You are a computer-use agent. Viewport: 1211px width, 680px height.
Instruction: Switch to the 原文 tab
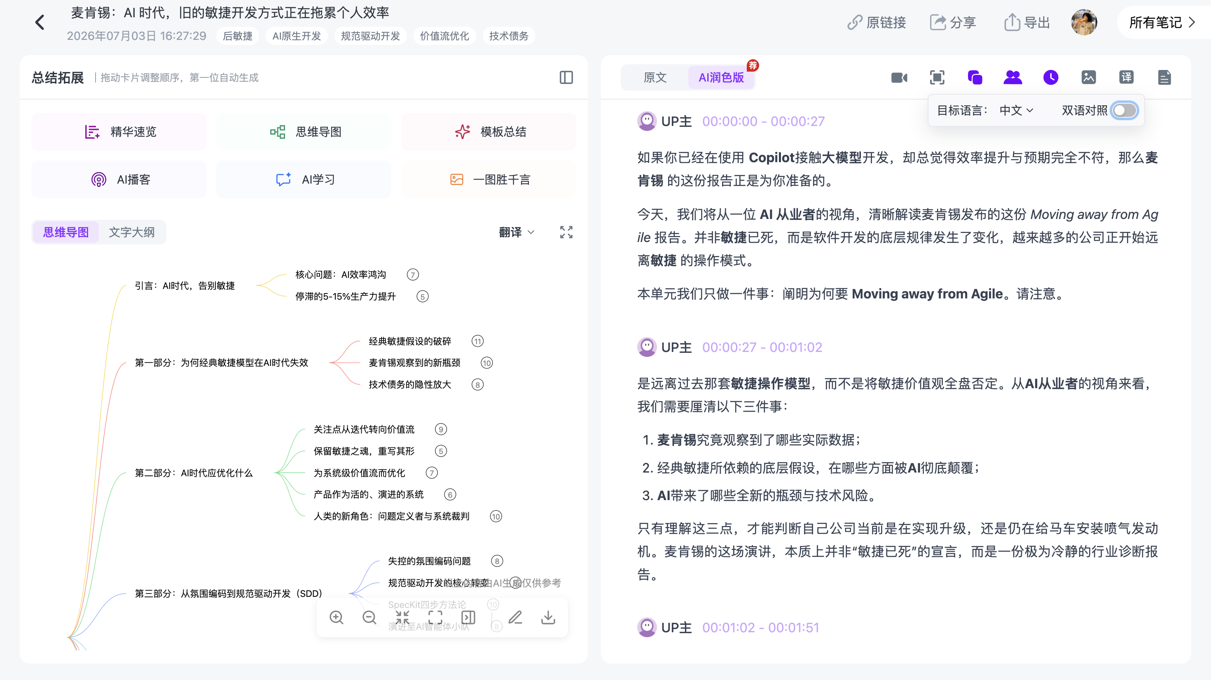coord(655,77)
